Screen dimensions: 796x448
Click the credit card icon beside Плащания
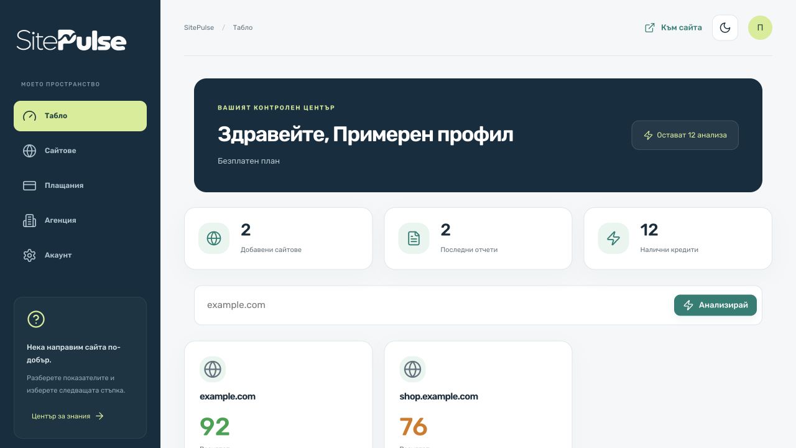29,185
